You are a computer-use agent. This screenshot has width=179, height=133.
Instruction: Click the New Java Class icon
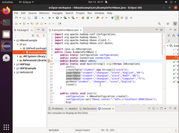88,18
